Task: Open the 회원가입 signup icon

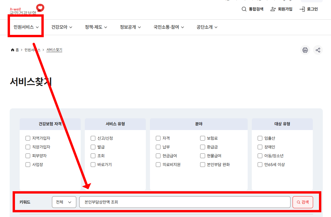Action: (273, 9)
